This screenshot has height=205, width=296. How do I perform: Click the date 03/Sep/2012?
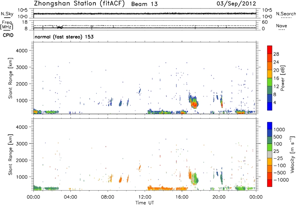point(236,4)
